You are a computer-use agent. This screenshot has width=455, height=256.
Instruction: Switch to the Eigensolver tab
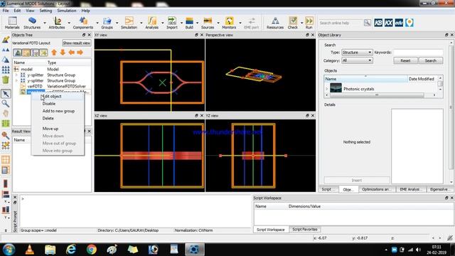[x=439, y=189]
